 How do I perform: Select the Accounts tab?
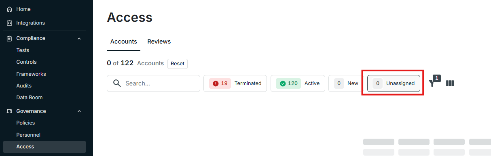point(123,42)
